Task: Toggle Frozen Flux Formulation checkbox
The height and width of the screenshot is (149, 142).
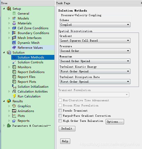Action: (x=60, y=105)
